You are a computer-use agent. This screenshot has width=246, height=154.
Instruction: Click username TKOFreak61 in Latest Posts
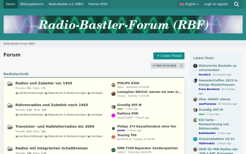(x=207, y=143)
